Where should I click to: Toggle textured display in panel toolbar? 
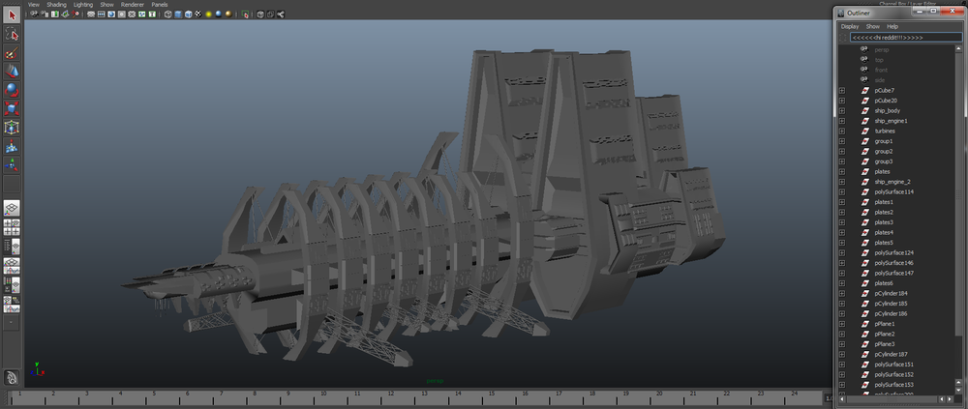(198, 15)
